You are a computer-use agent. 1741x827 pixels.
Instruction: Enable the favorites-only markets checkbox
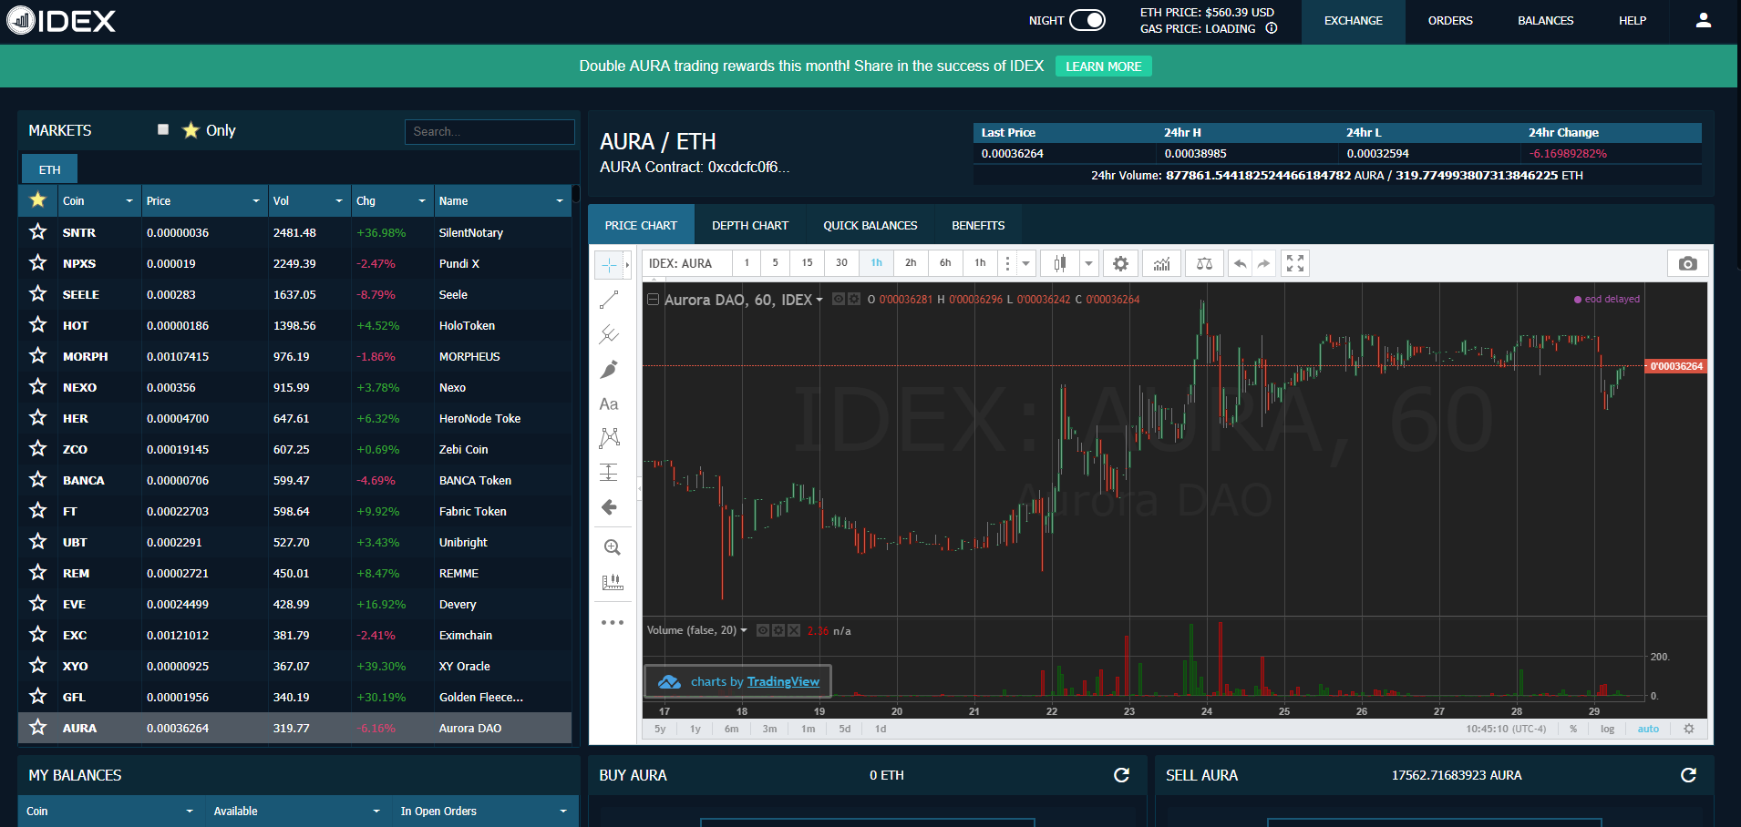click(163, 129)
